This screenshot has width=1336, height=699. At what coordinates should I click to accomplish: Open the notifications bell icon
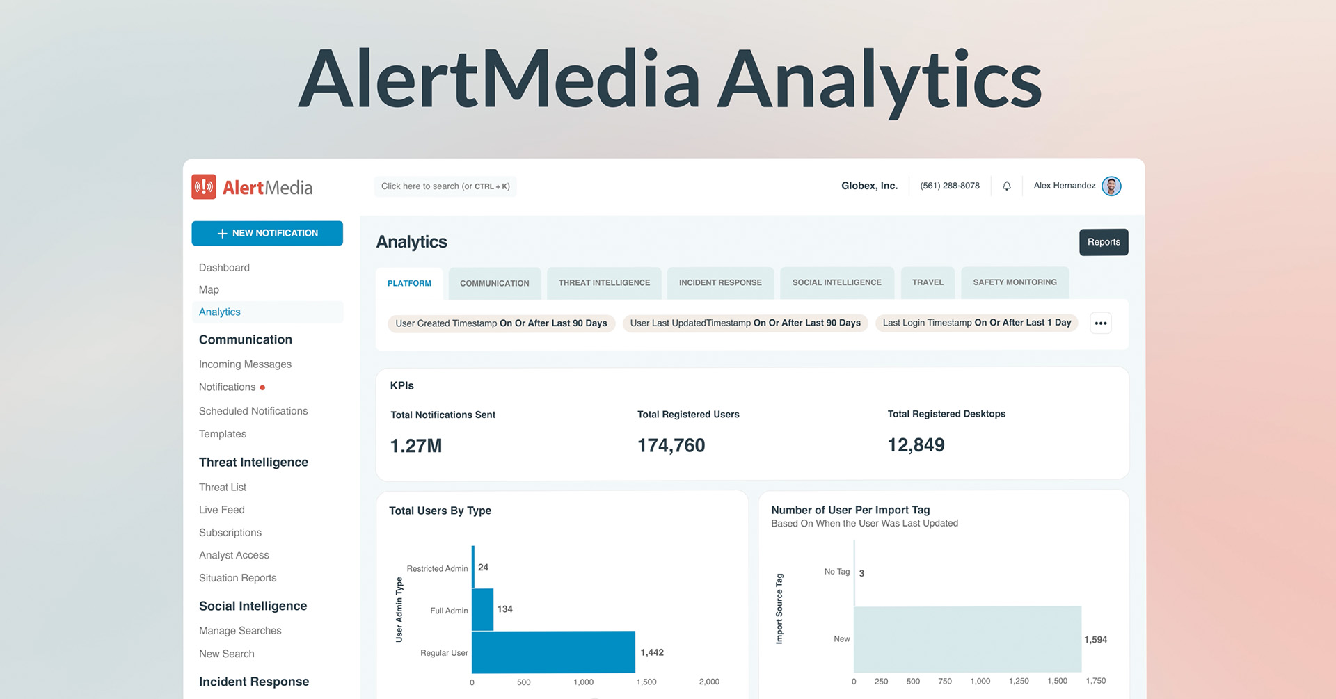1006,186
